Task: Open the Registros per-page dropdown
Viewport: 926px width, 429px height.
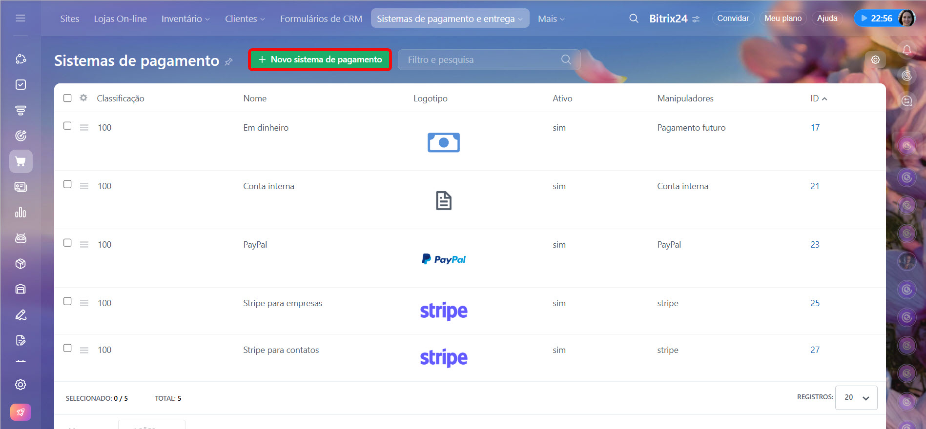Action: click(x=856, y=397)
